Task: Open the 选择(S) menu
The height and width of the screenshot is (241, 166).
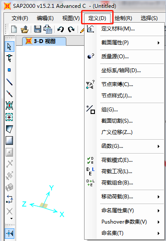Action: (149, 18)
